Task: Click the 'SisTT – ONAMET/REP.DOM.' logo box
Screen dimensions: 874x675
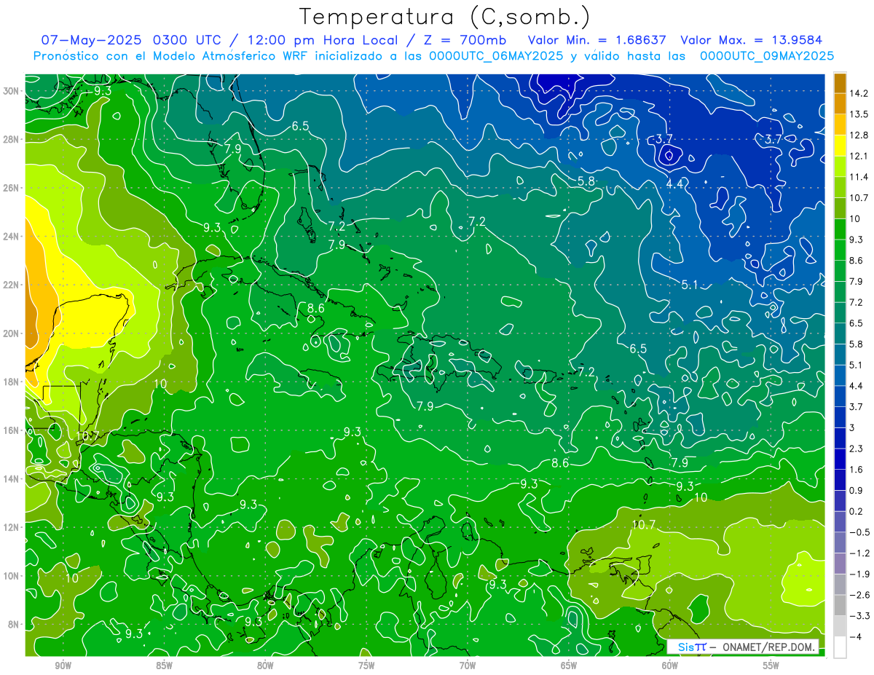Action: [x=743, y=647]
